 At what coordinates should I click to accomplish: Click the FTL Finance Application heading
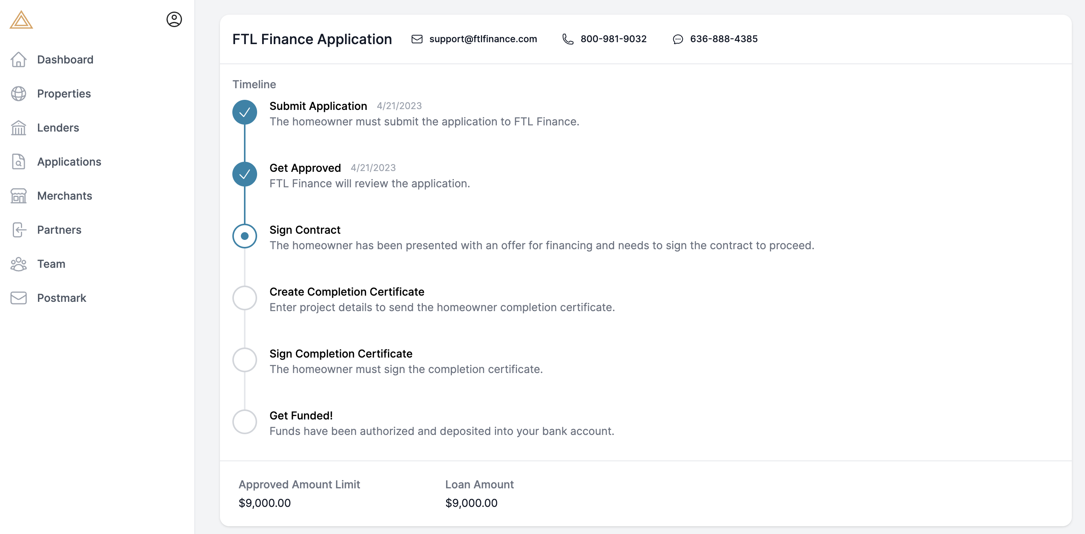(312, 39)
